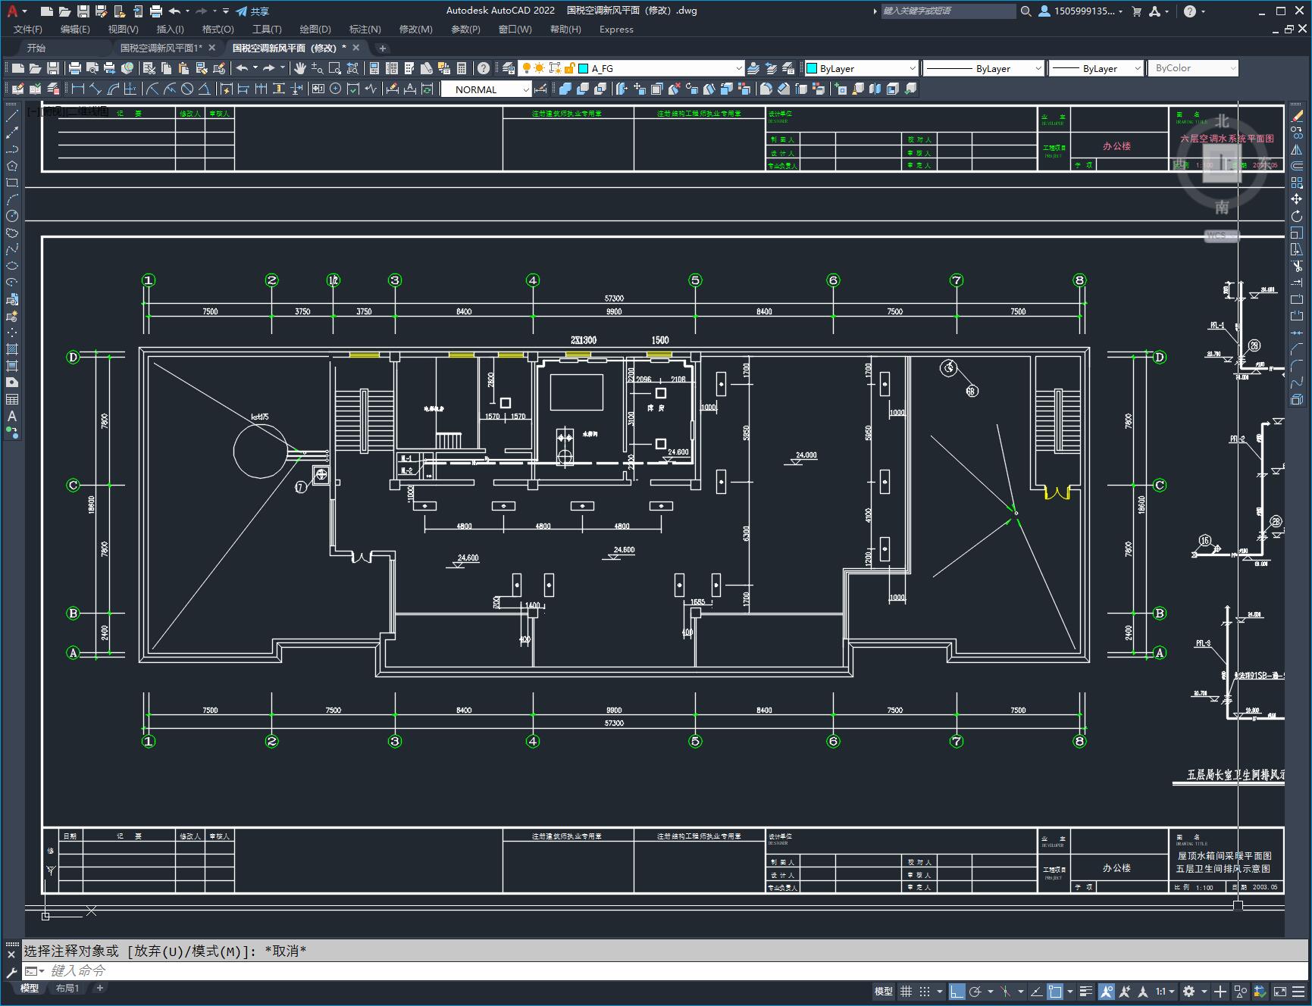Open the Layer Properties manager icon
Screen dimensions: 1312x1006
(x=509, y=68)
